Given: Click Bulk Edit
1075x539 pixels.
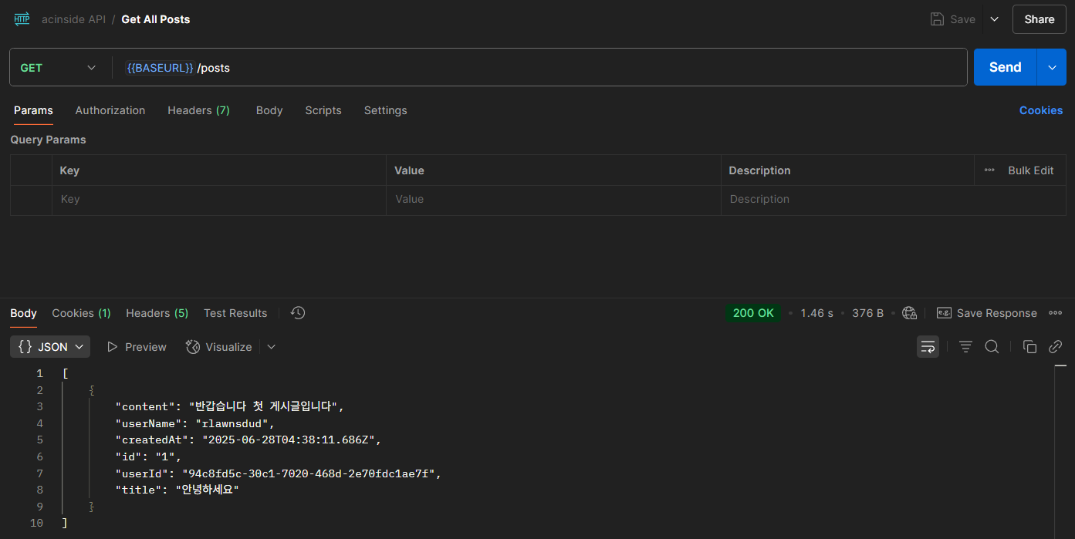Looking at the screenshot, I should 1030,170.
